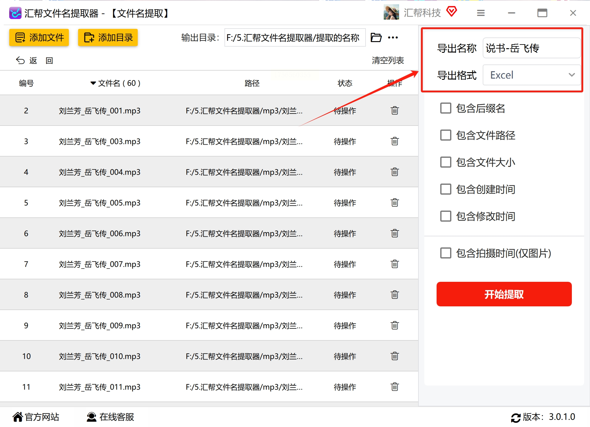Maximize the 汇帮文件名提取器 window

pyautogui.click(x=542, y=13)
